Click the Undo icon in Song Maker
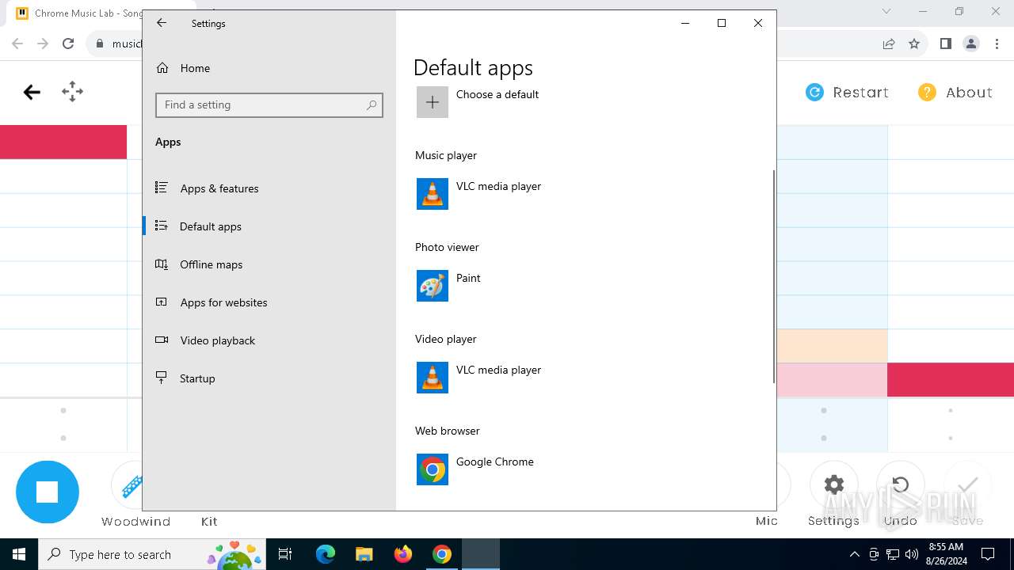 pyautogui.click(x=900, y=484)
